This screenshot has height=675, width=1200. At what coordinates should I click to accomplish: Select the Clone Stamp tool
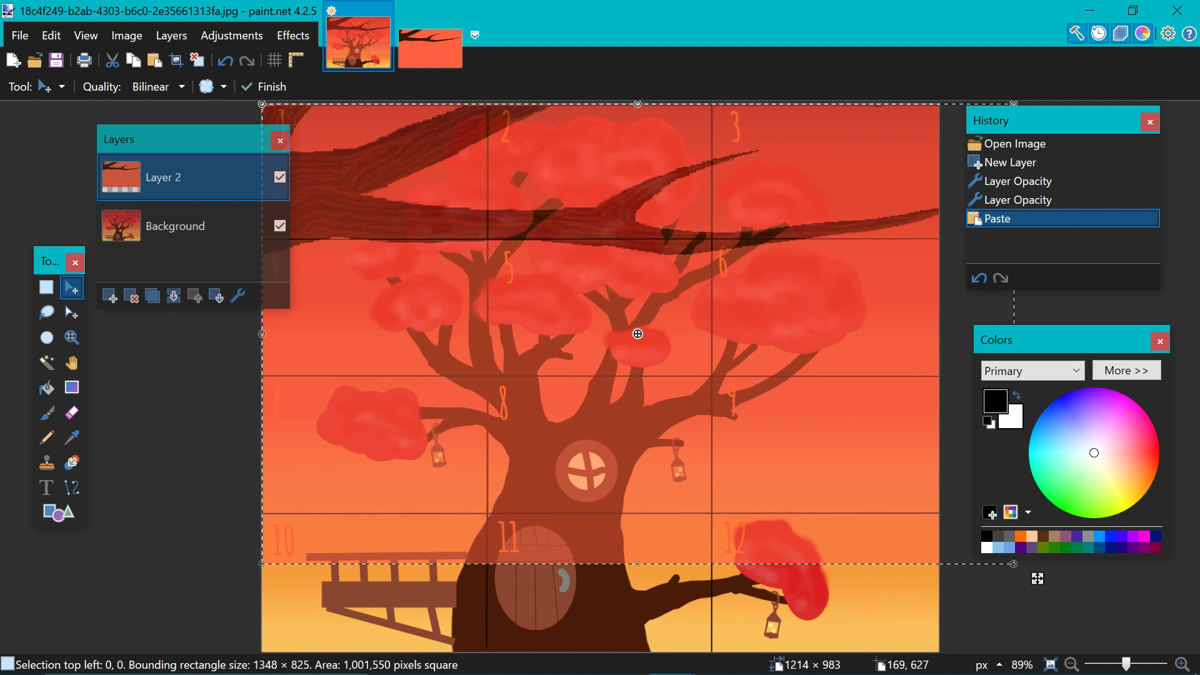coord(47,462)
